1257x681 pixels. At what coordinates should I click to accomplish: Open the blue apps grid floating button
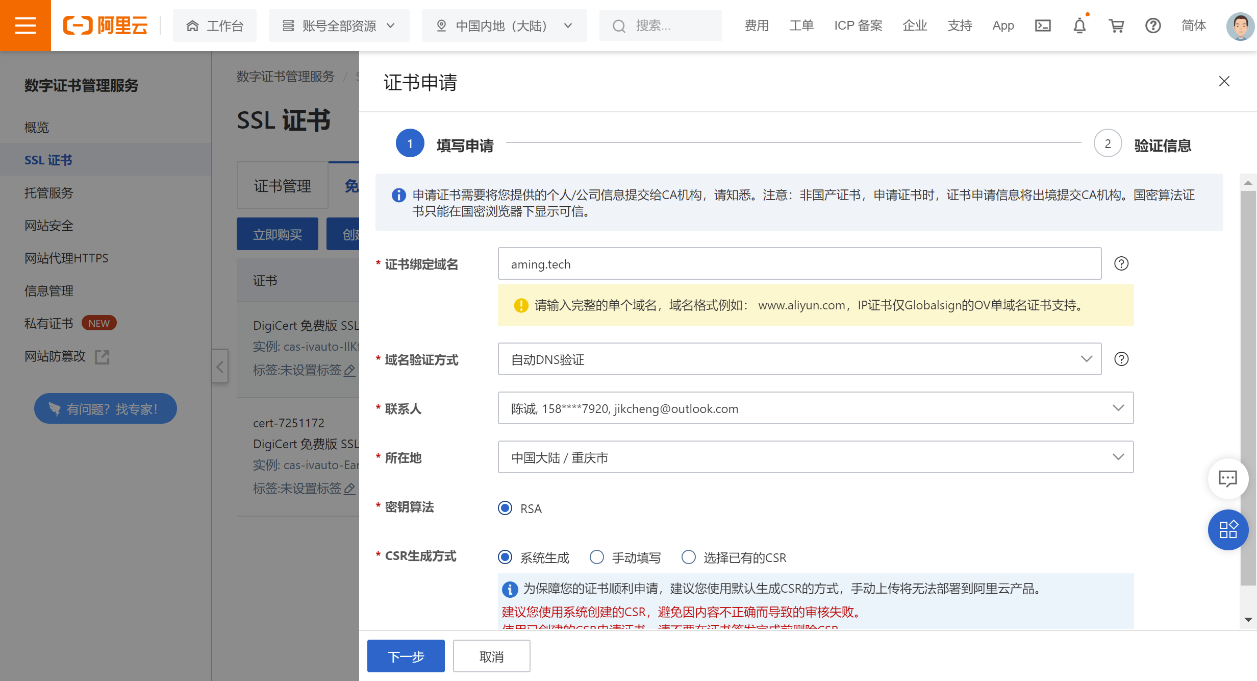click(1228, 530)
